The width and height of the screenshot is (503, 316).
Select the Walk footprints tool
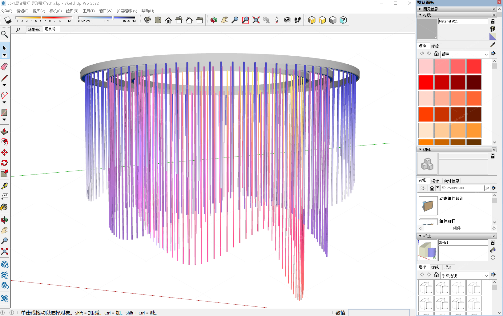pos(298,20)
